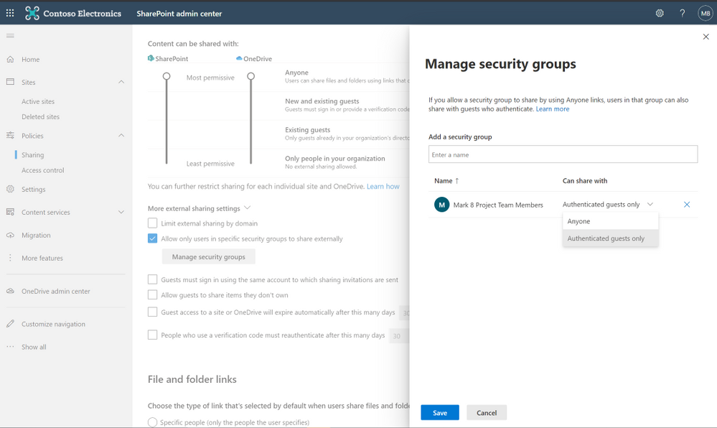Click the SharePoint icon above slider

click(x=151, y=58)
